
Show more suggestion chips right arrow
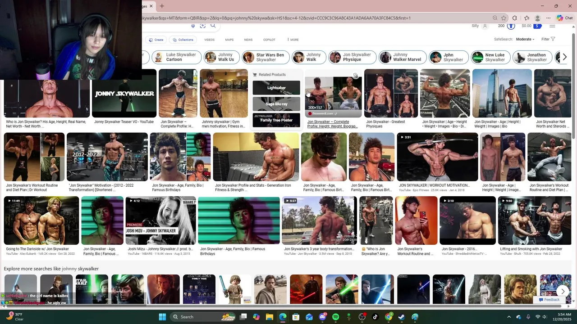click(564, 57)
